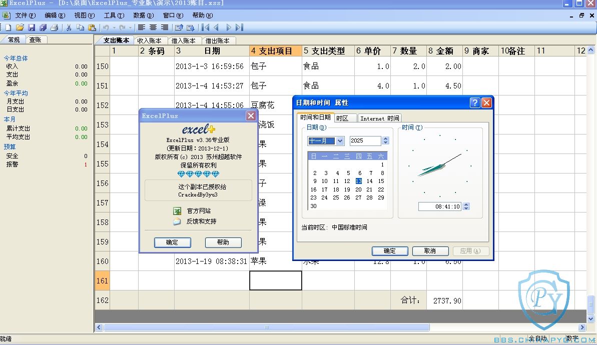Cut selection with the scissors icon
The height and width of the screenshot is (345, 597).
point(69,27)
